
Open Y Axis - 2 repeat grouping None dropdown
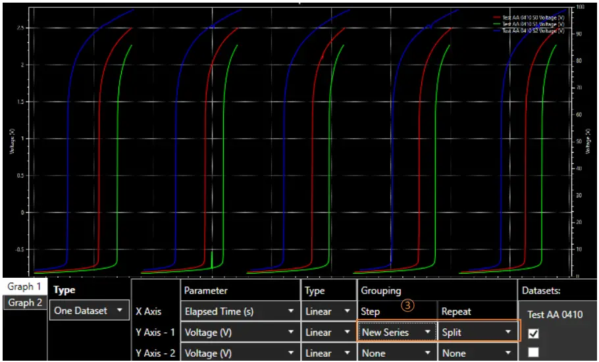point(477,353)
